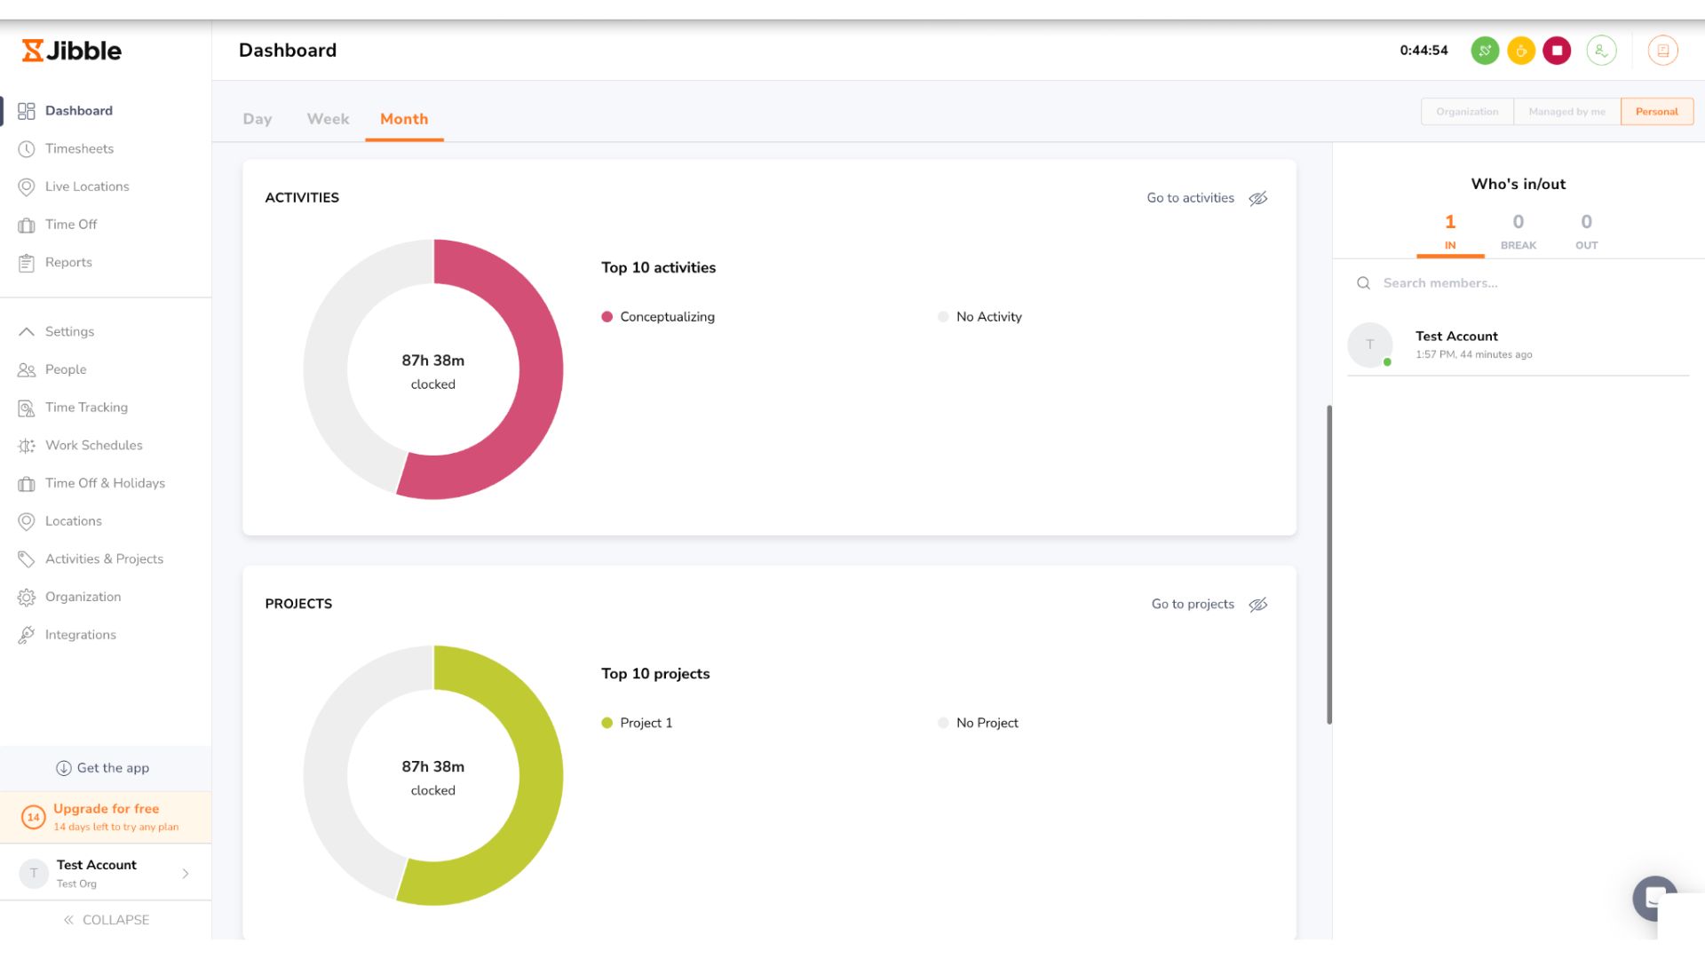Click the green switch activity icon

click(x=1485, y=51)
